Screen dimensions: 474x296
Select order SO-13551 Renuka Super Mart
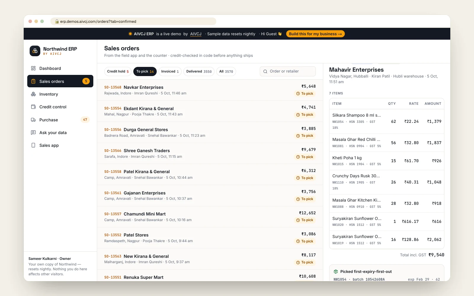(x=210, y=276)
